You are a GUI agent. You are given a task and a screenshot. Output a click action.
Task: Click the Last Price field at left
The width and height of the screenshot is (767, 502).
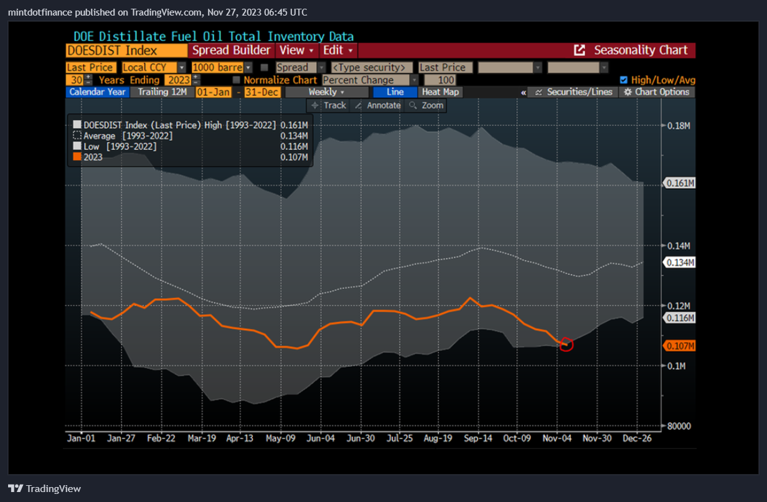(91, 67)
